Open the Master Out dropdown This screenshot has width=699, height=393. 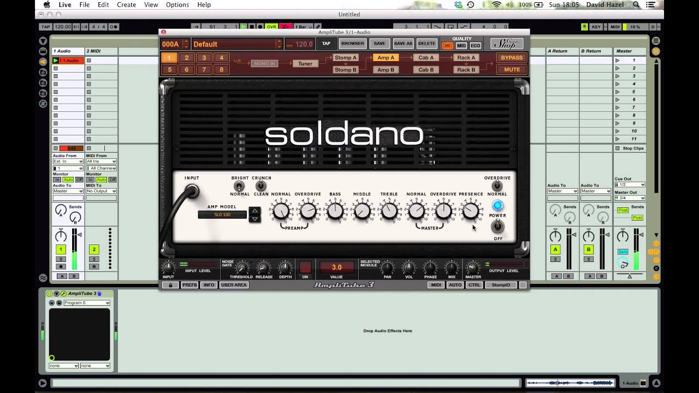pyautogui.click(x=630, y=198)
